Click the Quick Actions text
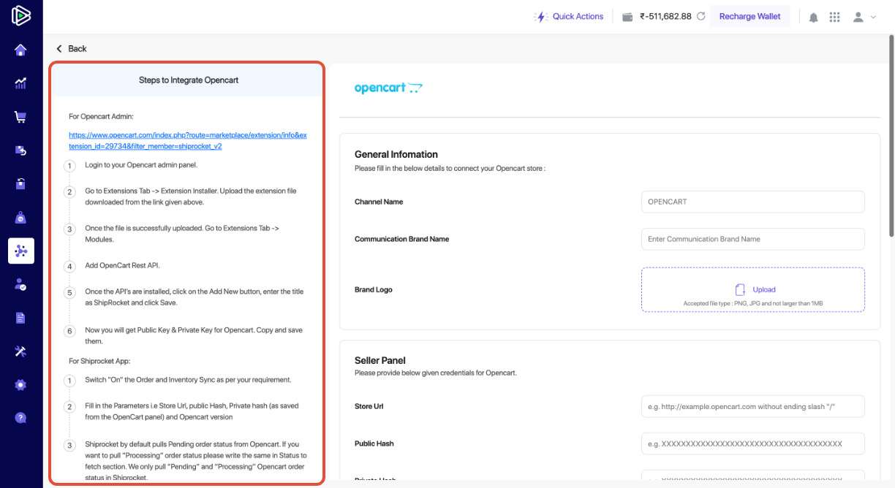 coord(578,16)
